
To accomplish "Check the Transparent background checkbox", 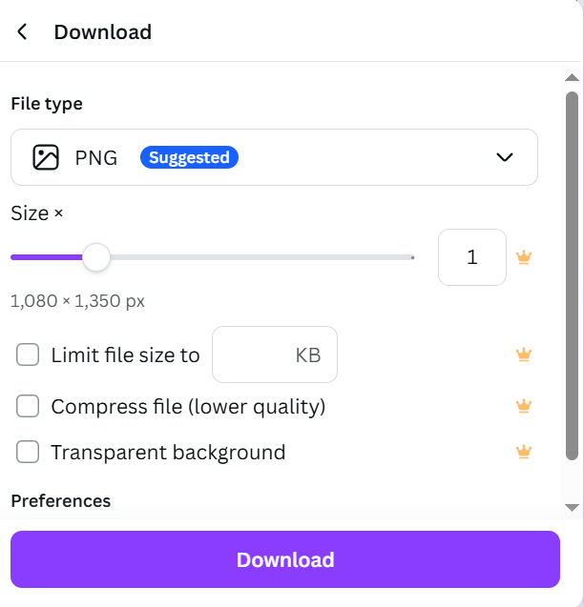I will (x=29, y=452).
